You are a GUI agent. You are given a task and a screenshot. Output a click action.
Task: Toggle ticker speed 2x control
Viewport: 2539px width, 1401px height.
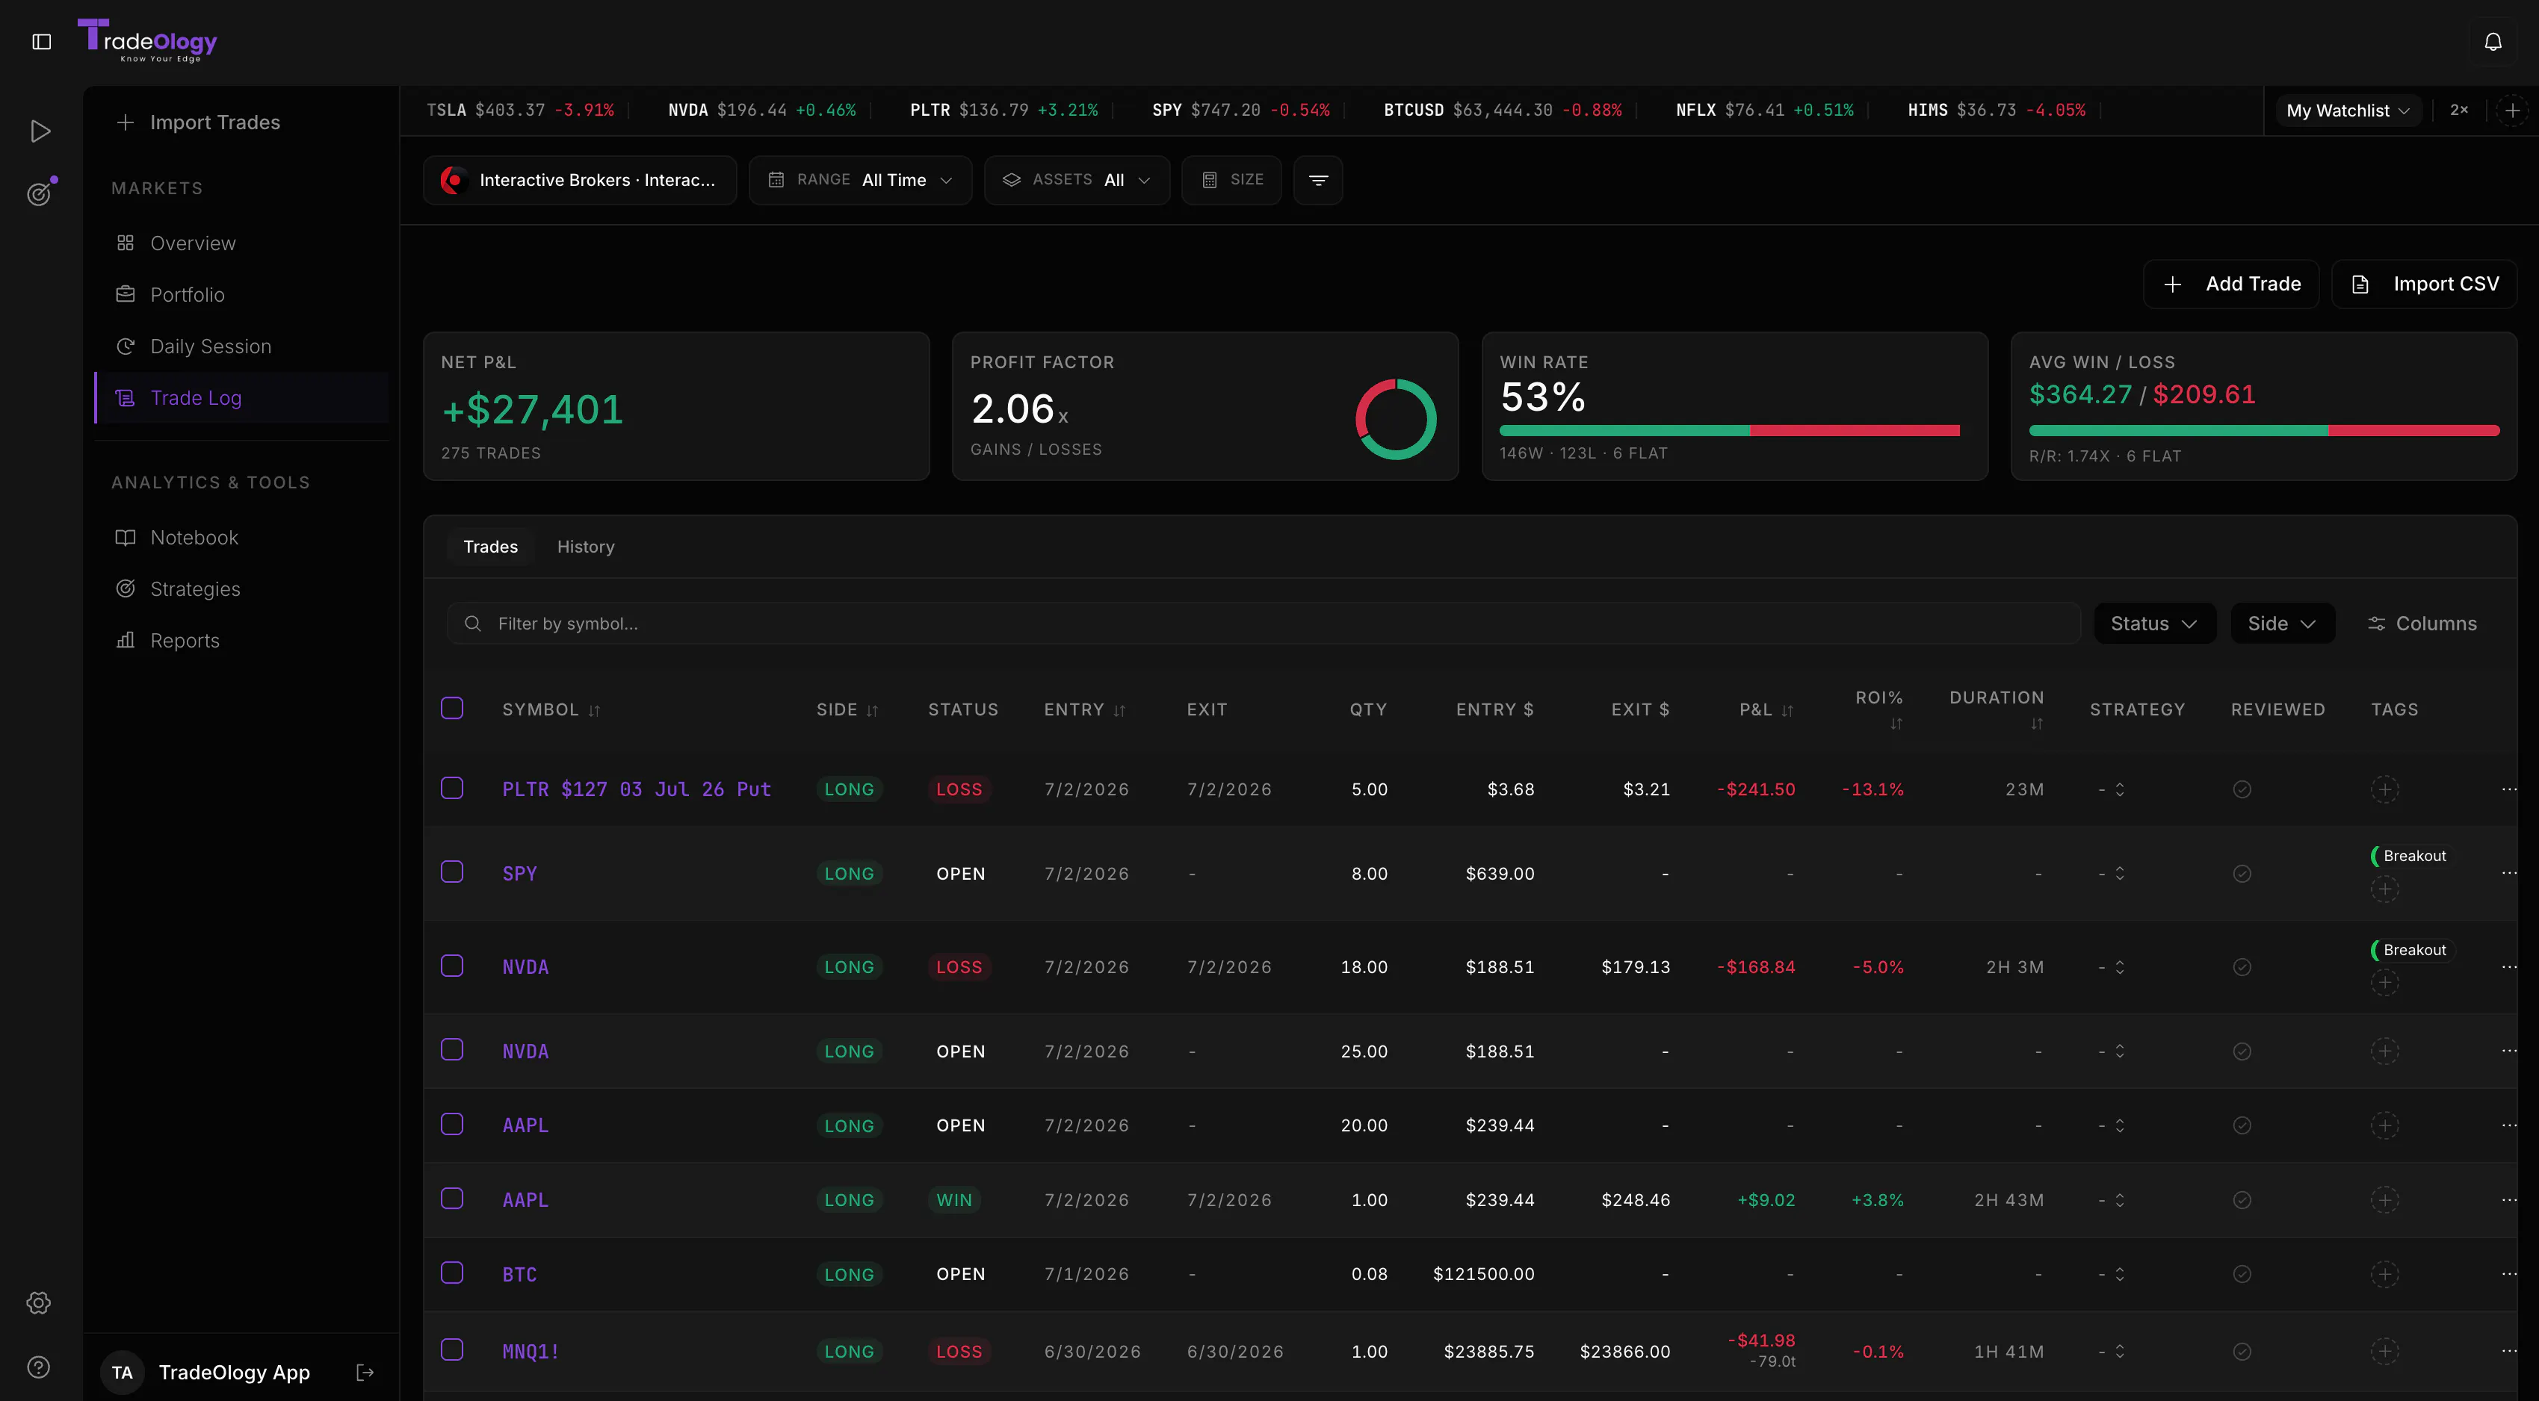[2459, 111]
